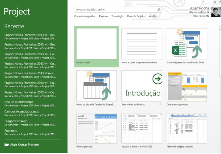Open the Introdução welcome template tile
The image size is (221, 154).
pos(142,86)
